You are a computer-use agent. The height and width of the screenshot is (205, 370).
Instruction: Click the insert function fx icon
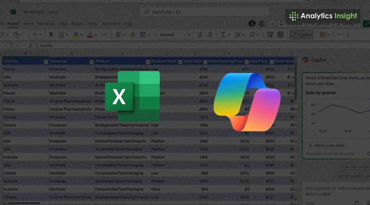click(x=31, y=45)
